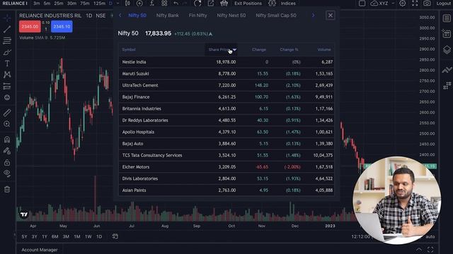Set chart range to 6M
The width and height of the screenshot is (453, 254).
(55, 237)
